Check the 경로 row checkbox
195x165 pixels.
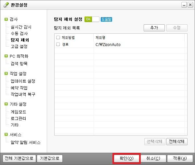(x=58, y=44)
